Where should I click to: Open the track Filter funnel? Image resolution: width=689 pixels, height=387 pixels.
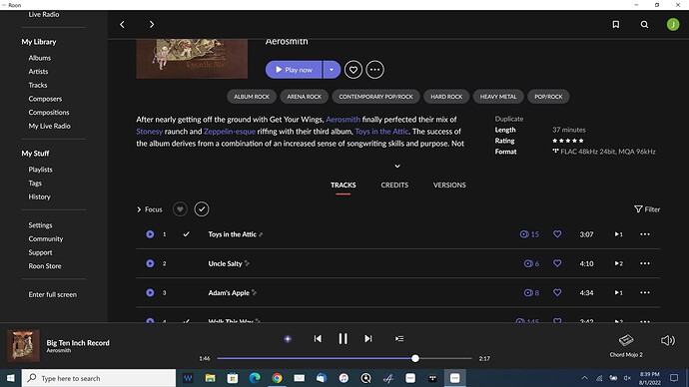click(x=647, y=209)
